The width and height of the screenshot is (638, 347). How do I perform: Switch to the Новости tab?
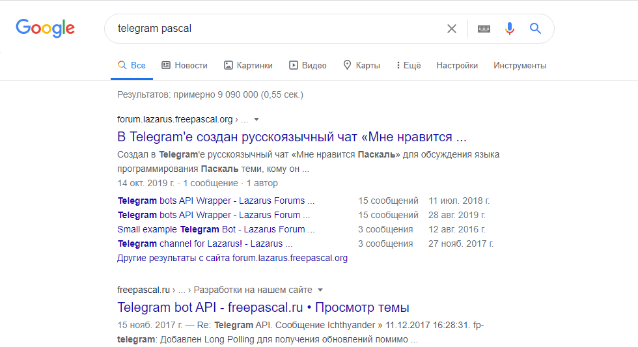click(184, 66)
